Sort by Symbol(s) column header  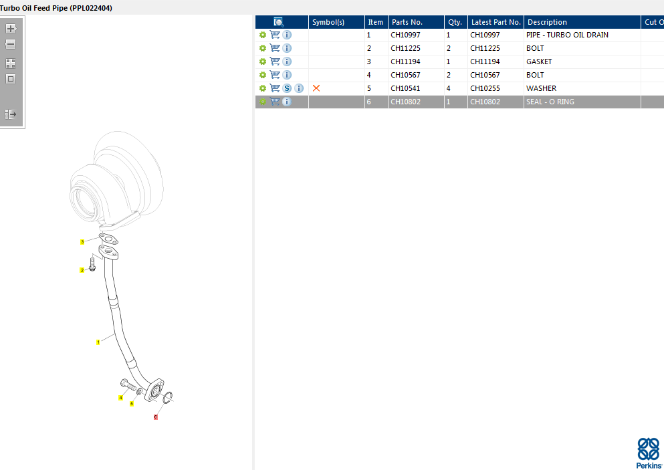point(336,22)
